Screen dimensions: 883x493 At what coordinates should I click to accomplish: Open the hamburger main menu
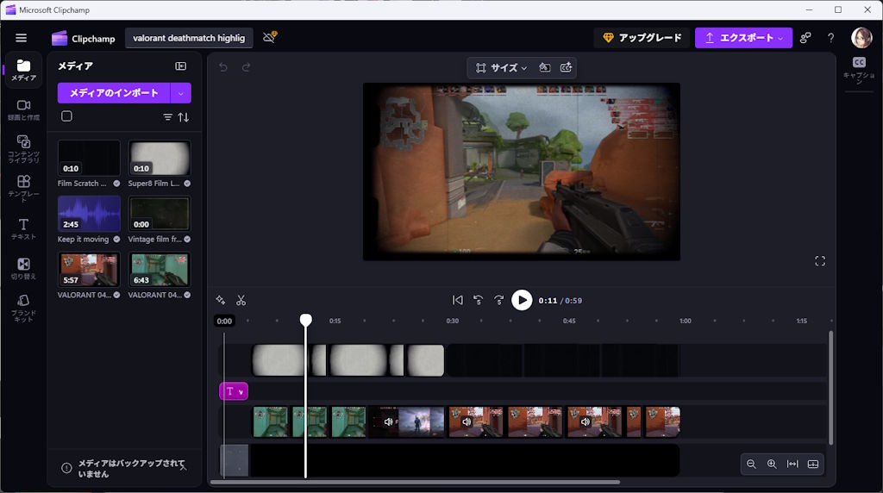pyautogui.click(x=21, y=38)
